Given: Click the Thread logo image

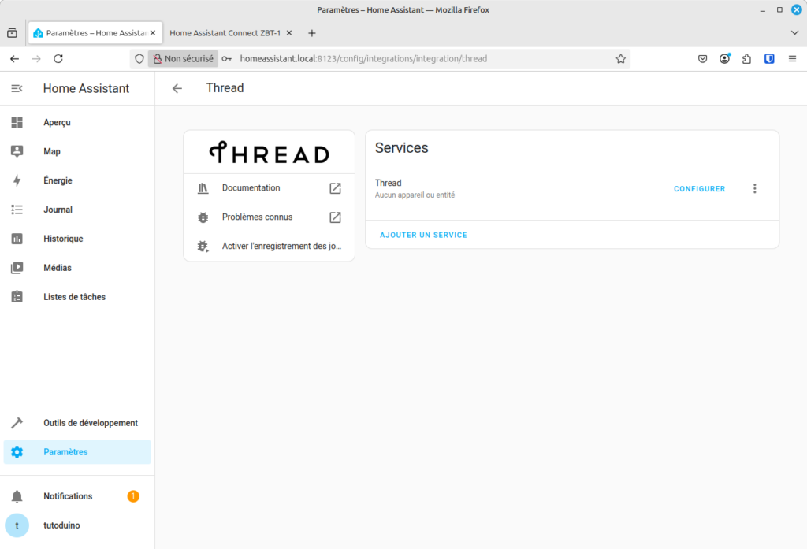Looking at the screenshot, I should tap(270, 153).
